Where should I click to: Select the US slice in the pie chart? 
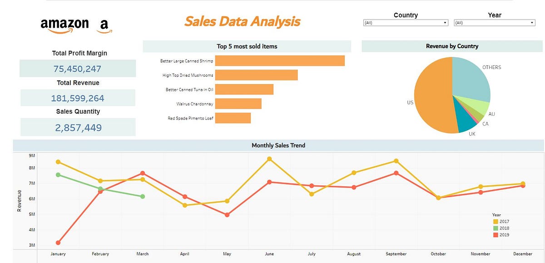tap(434, 95)
